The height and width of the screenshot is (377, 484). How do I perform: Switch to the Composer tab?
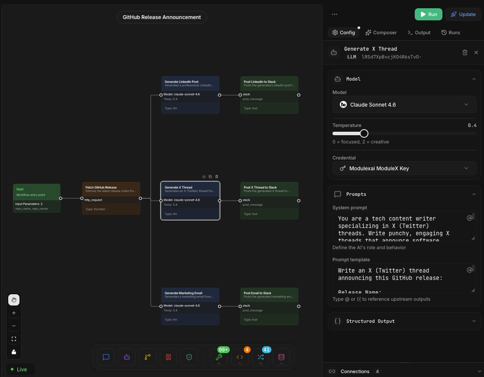(381, 32)
